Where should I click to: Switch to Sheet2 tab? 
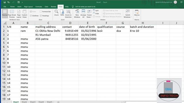click(24, 102)
